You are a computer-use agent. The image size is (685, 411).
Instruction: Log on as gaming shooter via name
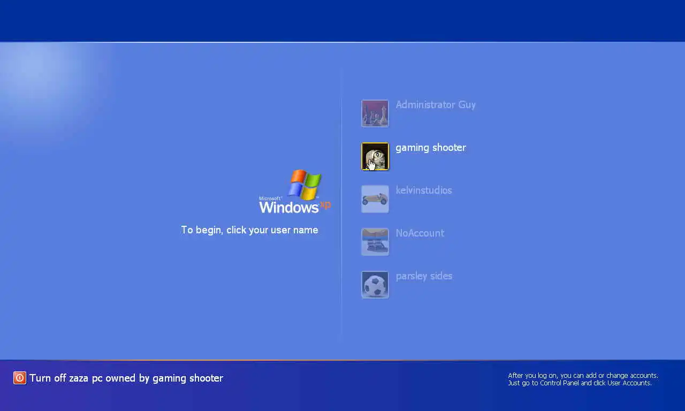point(431,148)
